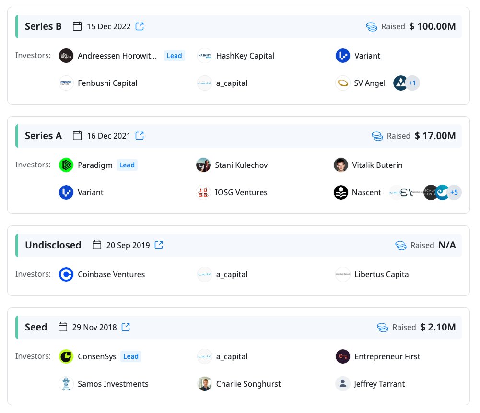Open Libertus Capital investor page
Screen dimensions: 480x413
(382, 274)
